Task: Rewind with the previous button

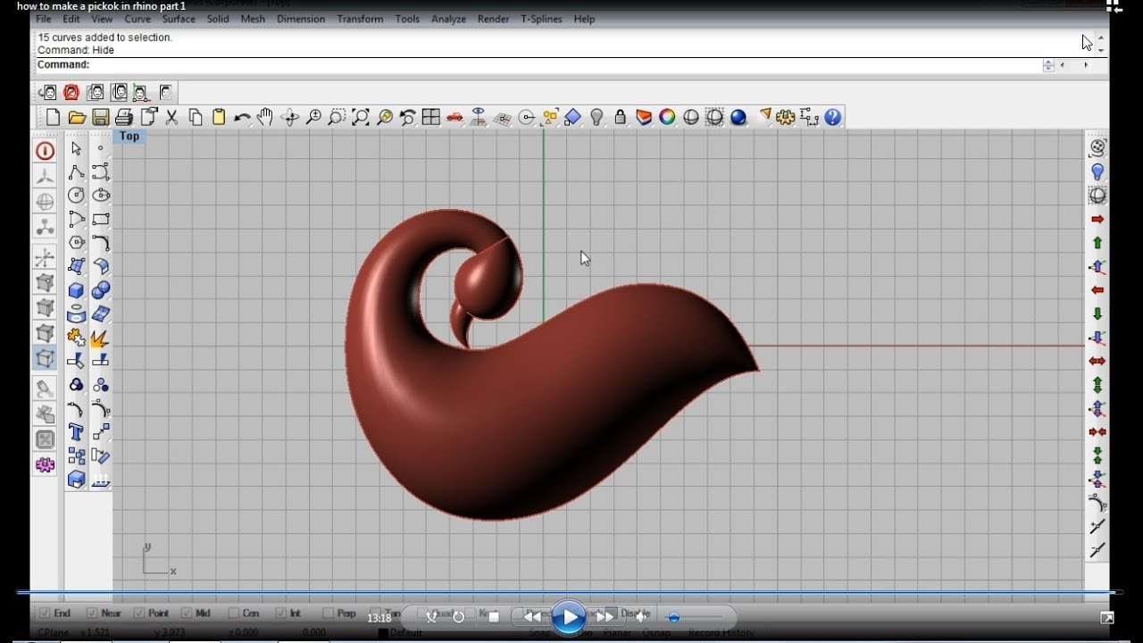Action: pos(532,616)
